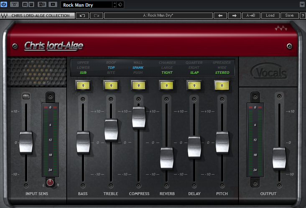Select the CHAMBER reverb mode
The image size is (306, 208).
coord(167,63)
